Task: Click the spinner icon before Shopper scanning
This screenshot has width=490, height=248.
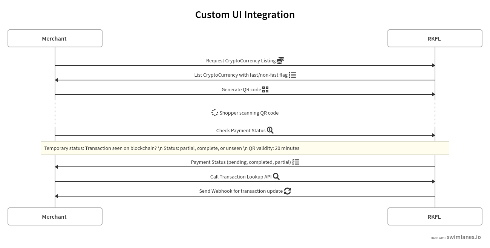Action: [215, 113]
